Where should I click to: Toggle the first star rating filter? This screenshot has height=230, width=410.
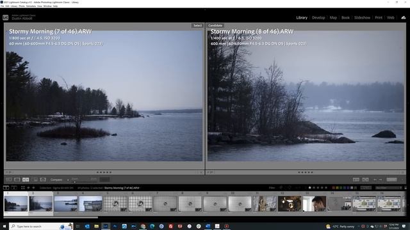(309, 188)
